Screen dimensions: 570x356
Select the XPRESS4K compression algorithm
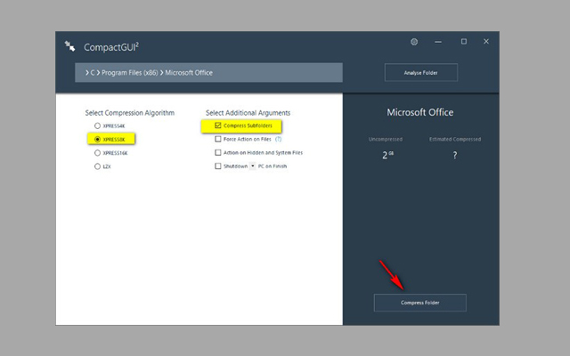tap(98, 126)
